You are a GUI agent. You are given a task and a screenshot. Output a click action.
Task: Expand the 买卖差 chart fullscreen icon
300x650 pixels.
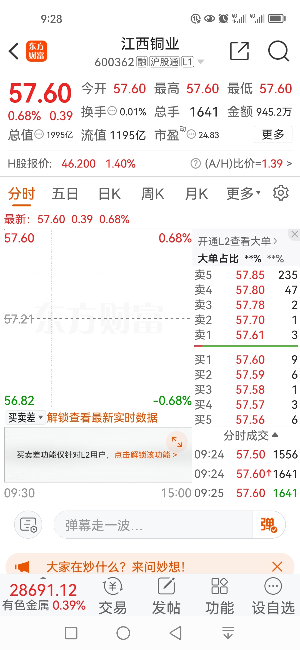coord(177,442)
